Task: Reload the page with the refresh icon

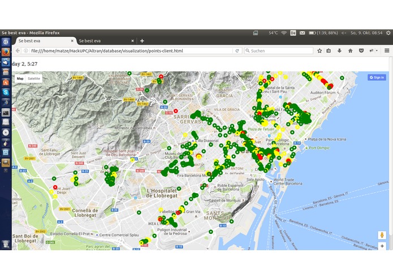Action: coord(237,51)
